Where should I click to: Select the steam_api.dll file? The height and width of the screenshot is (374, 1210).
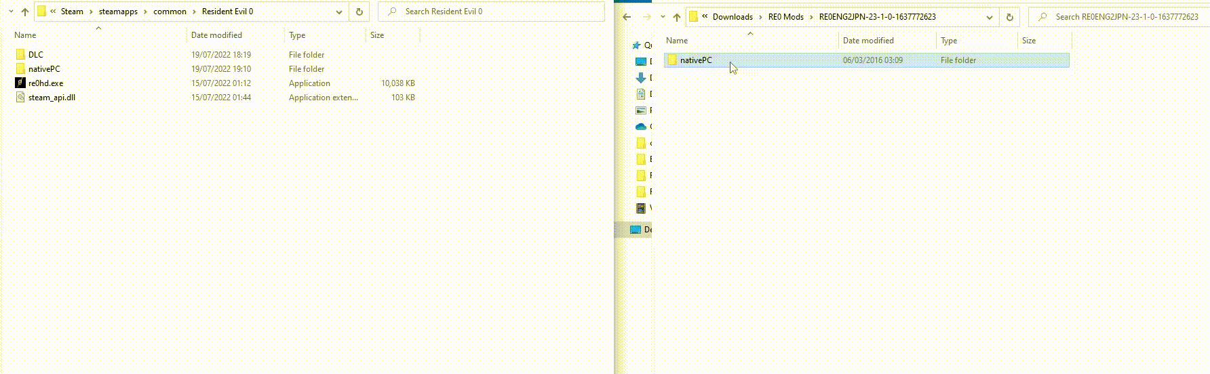(52, 98)
